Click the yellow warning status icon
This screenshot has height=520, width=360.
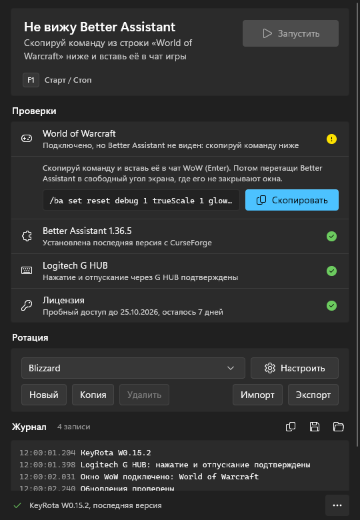tap(331, 139)
